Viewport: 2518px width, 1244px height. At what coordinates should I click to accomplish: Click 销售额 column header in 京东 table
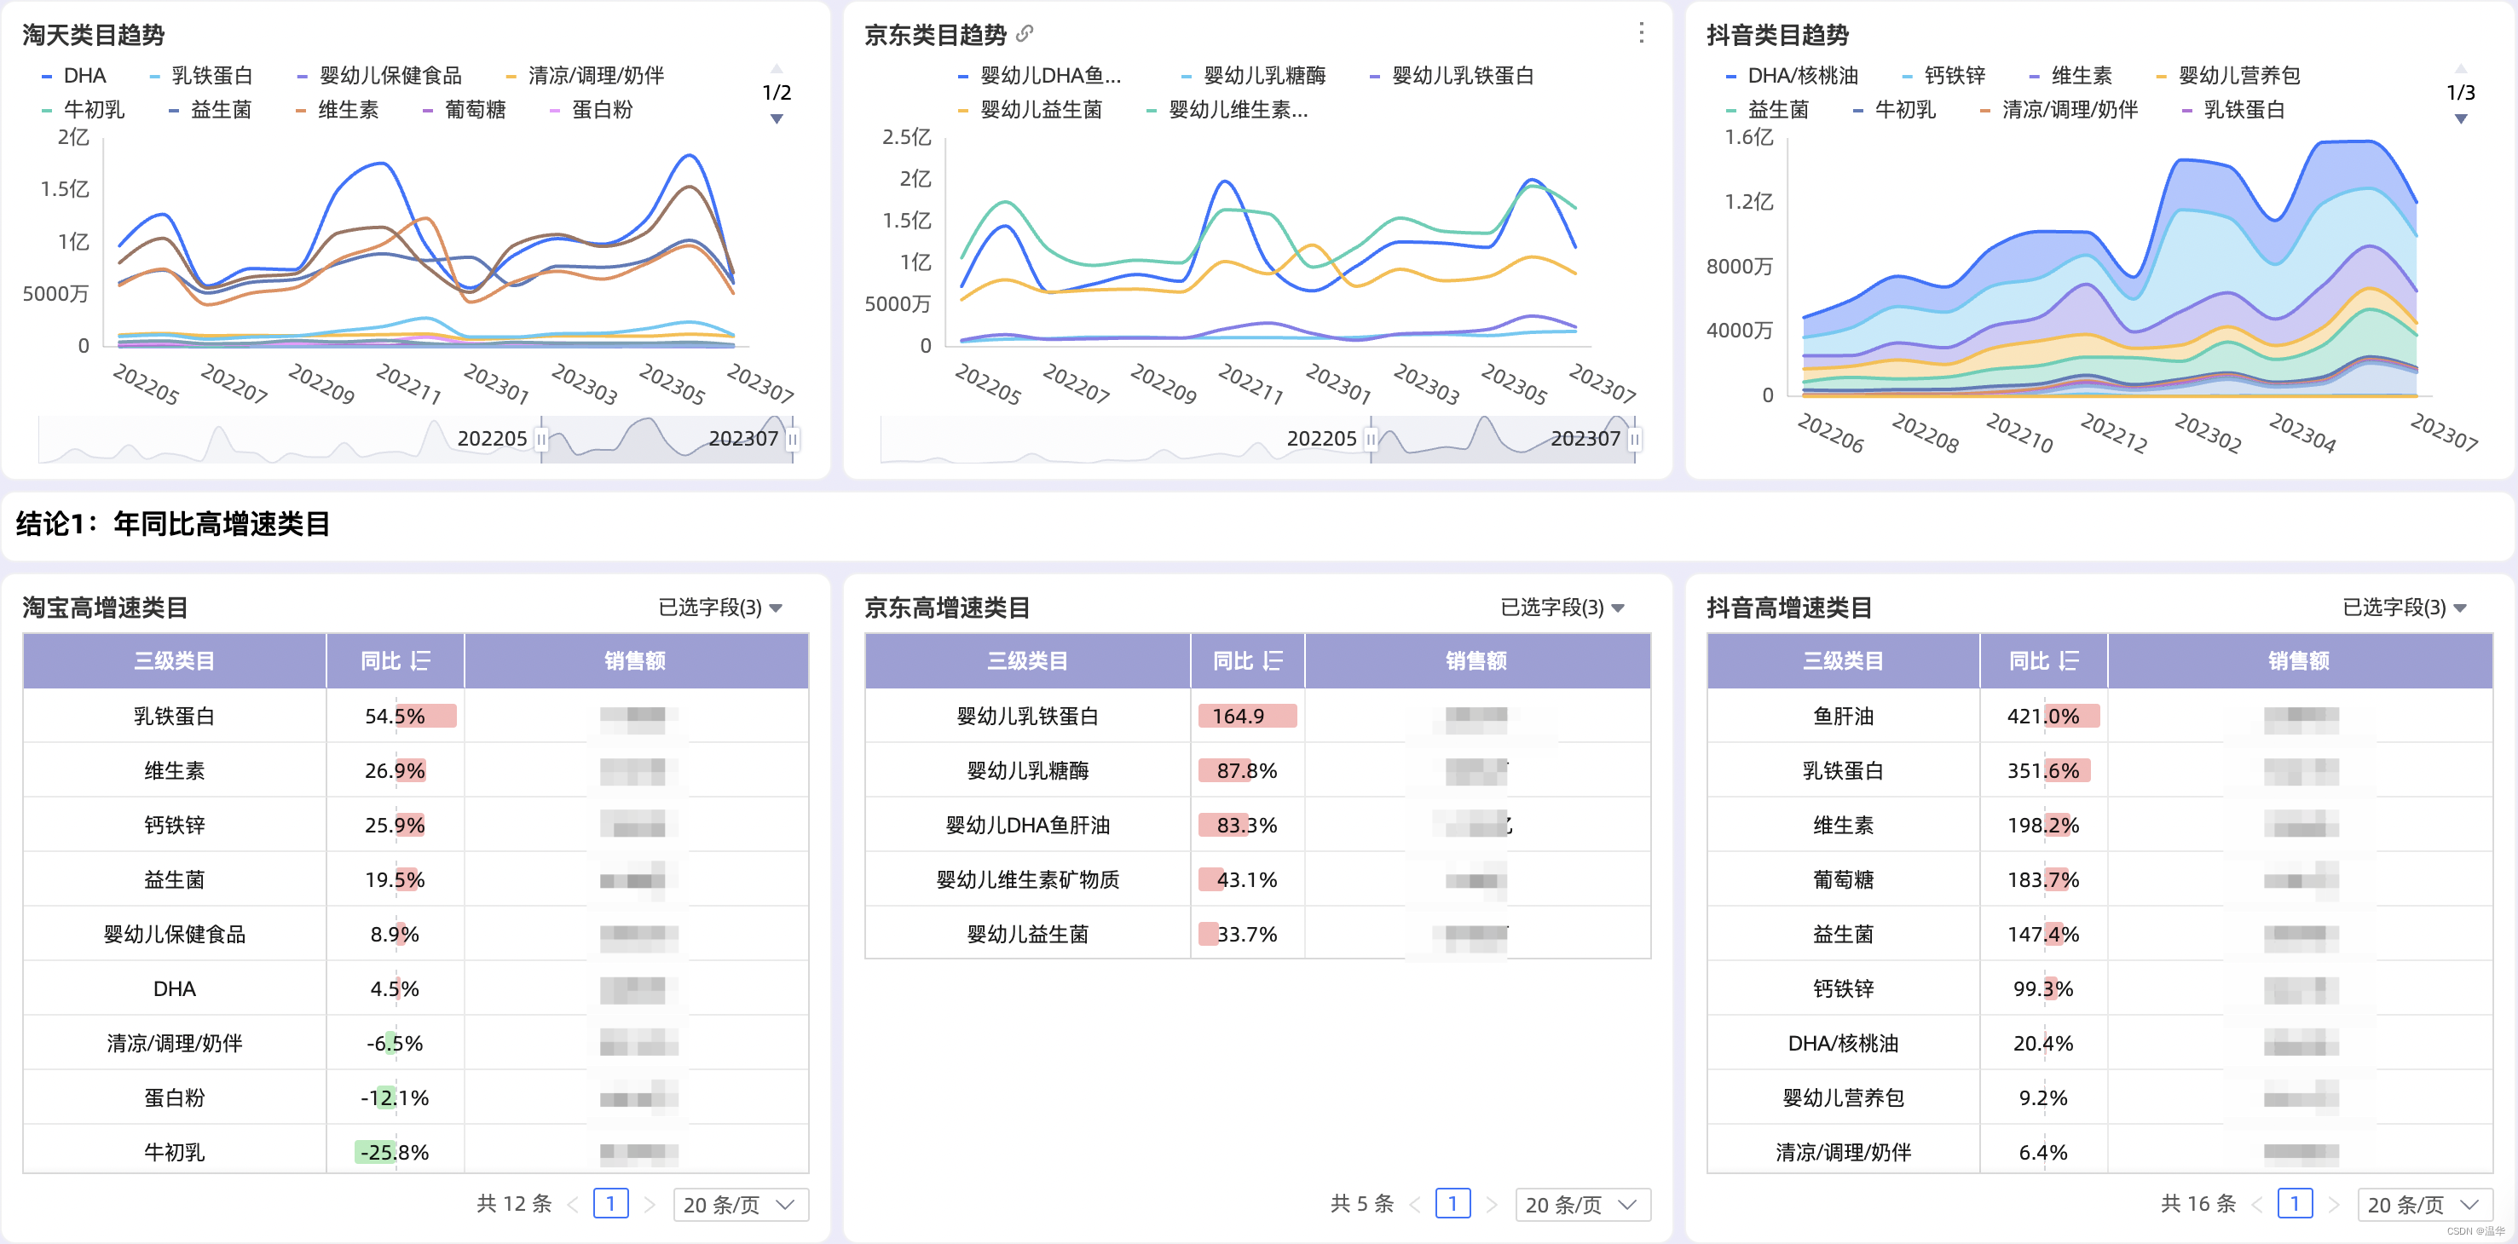click(1477, 661)
